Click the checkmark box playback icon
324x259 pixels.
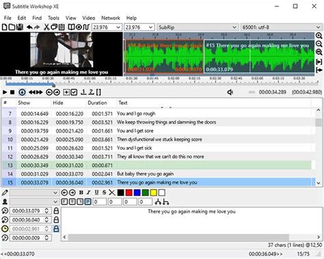pyautogui.click(x=74, y=92)
